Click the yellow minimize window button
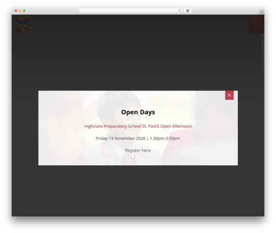This screenshot has width=276, height=233. point(20,11)
